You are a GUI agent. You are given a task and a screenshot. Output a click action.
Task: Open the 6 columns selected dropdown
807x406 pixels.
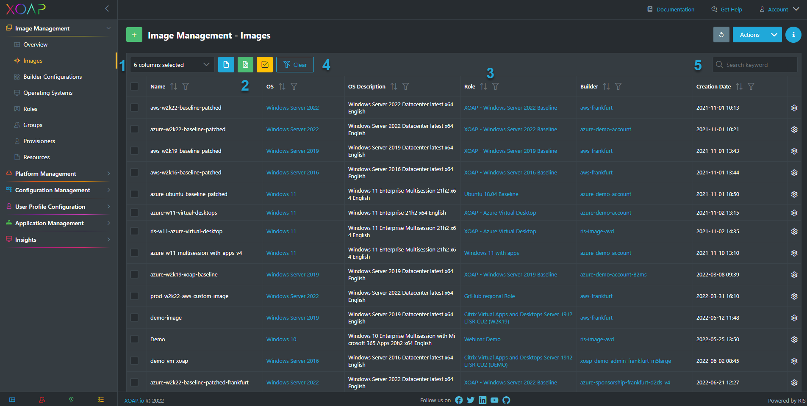172,65
